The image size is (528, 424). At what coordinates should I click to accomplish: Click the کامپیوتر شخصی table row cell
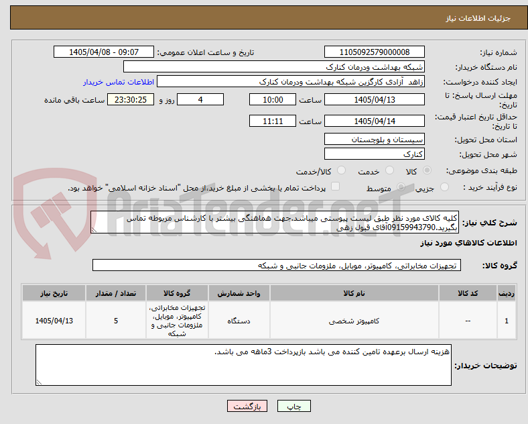point(354,321)
